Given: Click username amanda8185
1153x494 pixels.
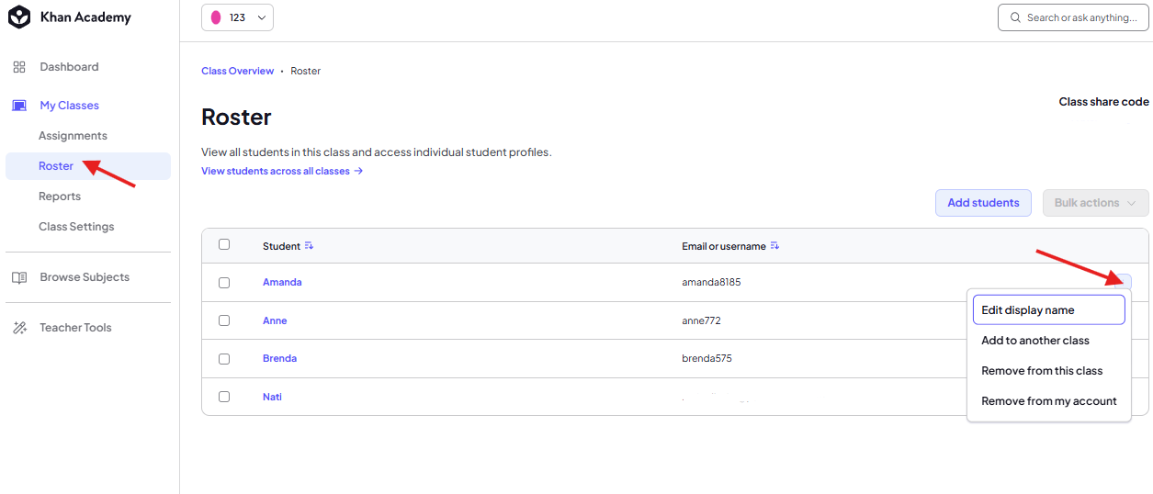Looking at the screenshot, I should (711, 283).
